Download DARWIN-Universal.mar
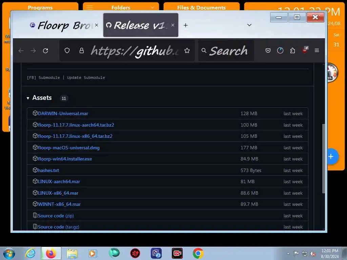The image size is (347, 260). 63,113
